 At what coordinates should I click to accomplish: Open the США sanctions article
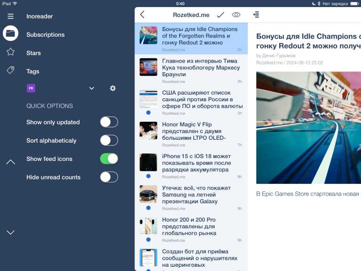[x=191, y=102]
